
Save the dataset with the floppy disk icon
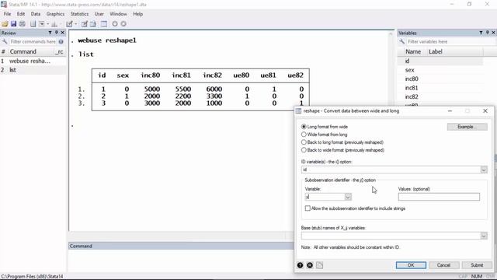pyautogui.click(x=13, y=24)
